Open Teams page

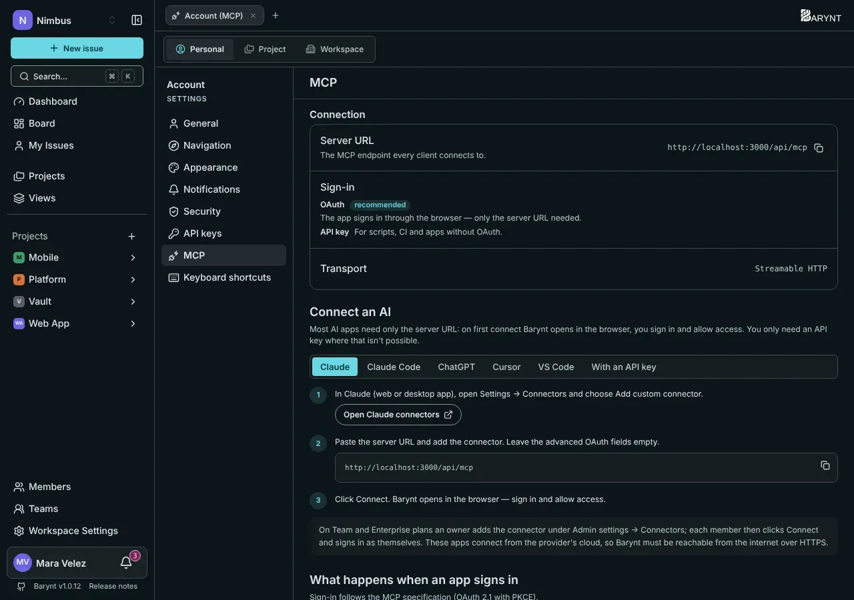point(77,509)
